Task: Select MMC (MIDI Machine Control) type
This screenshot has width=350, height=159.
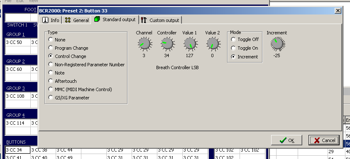Action: pyautogui.click(x=80, y=89)
